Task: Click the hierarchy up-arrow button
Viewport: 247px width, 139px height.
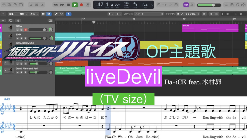Action: (3, 14)
